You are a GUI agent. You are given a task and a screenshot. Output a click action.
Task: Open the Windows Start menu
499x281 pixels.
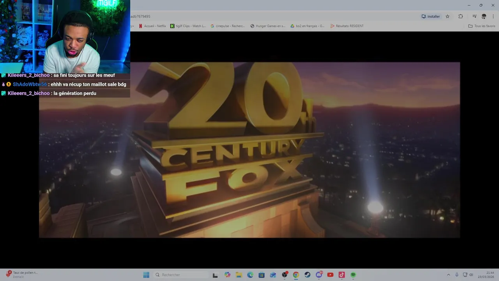click(146, 275)
